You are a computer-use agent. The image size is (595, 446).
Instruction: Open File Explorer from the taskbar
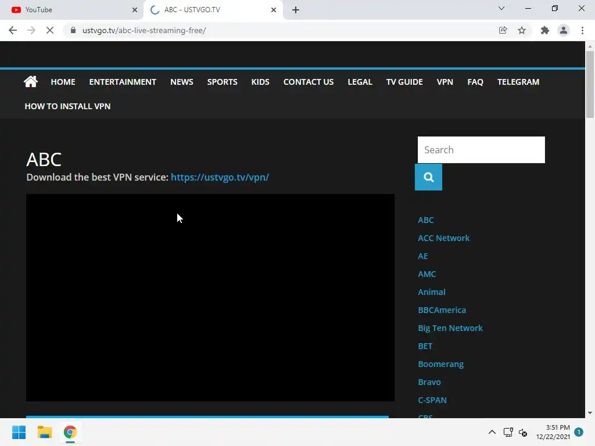44,432
